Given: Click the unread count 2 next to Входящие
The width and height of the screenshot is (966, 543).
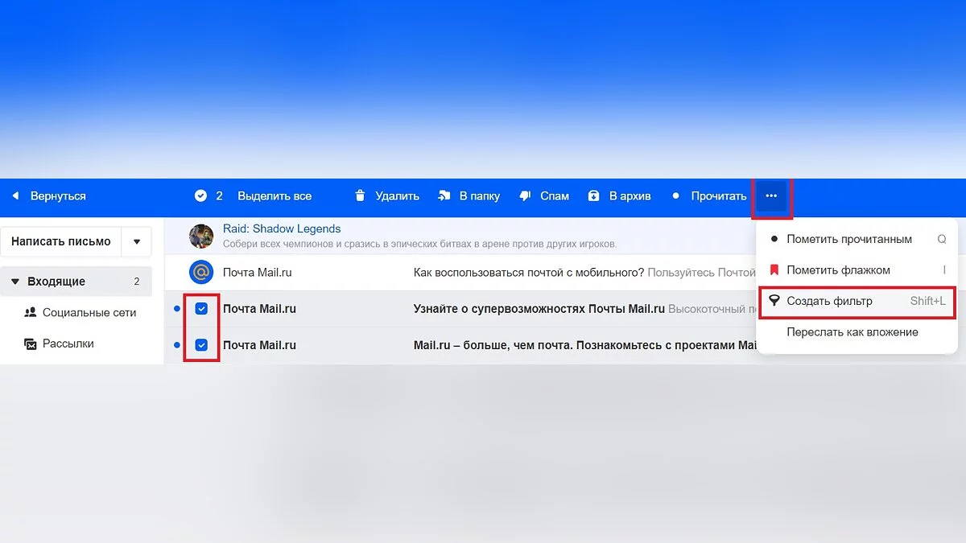Looking at the screenshot, I should click(137, 282).
